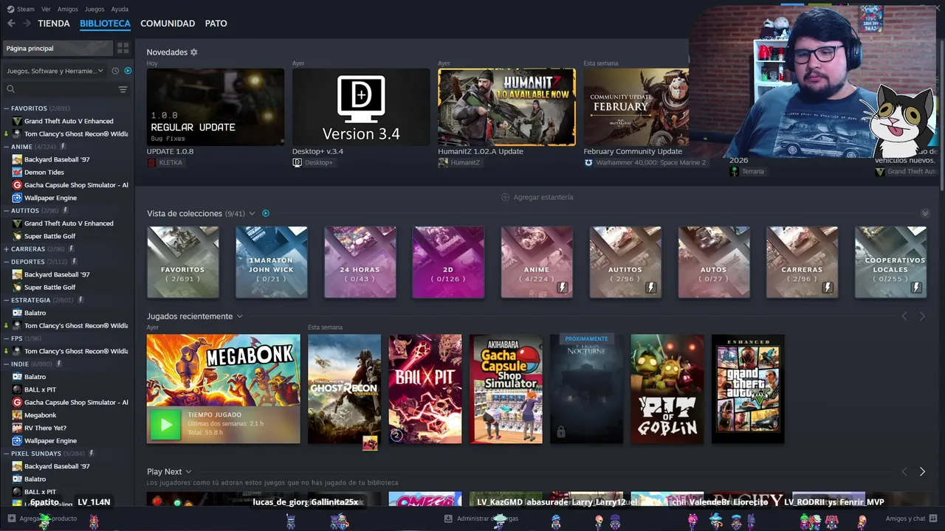Switch to TIENDA tab

[x=54, y=24]
